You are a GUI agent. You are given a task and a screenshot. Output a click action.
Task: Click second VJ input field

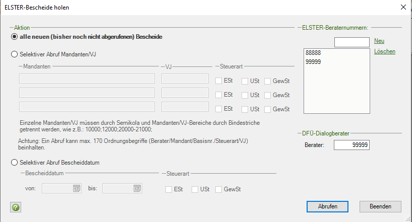pos(185,93)
